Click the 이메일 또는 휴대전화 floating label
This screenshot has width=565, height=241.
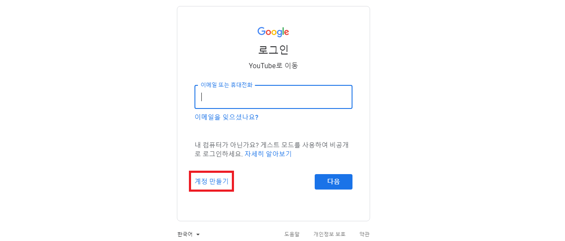(x=226, y=85)
